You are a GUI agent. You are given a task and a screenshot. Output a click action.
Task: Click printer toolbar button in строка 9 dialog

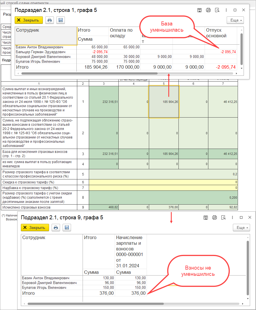click(56, 227)
